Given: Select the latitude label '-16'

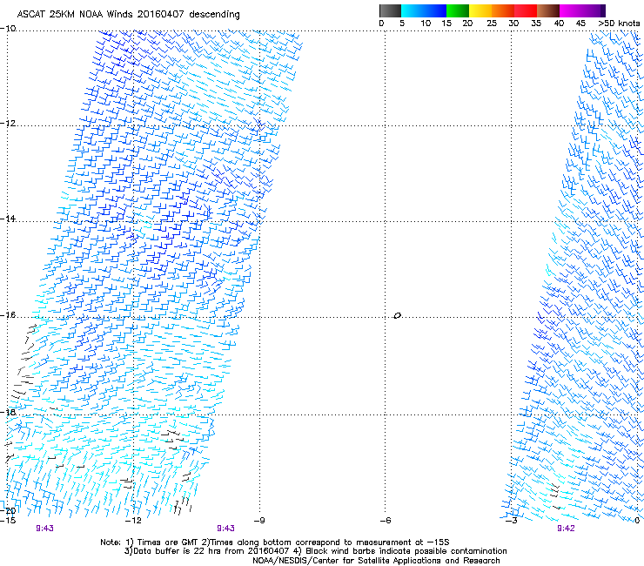Looking at the screenshot, I should click(8, 315).
